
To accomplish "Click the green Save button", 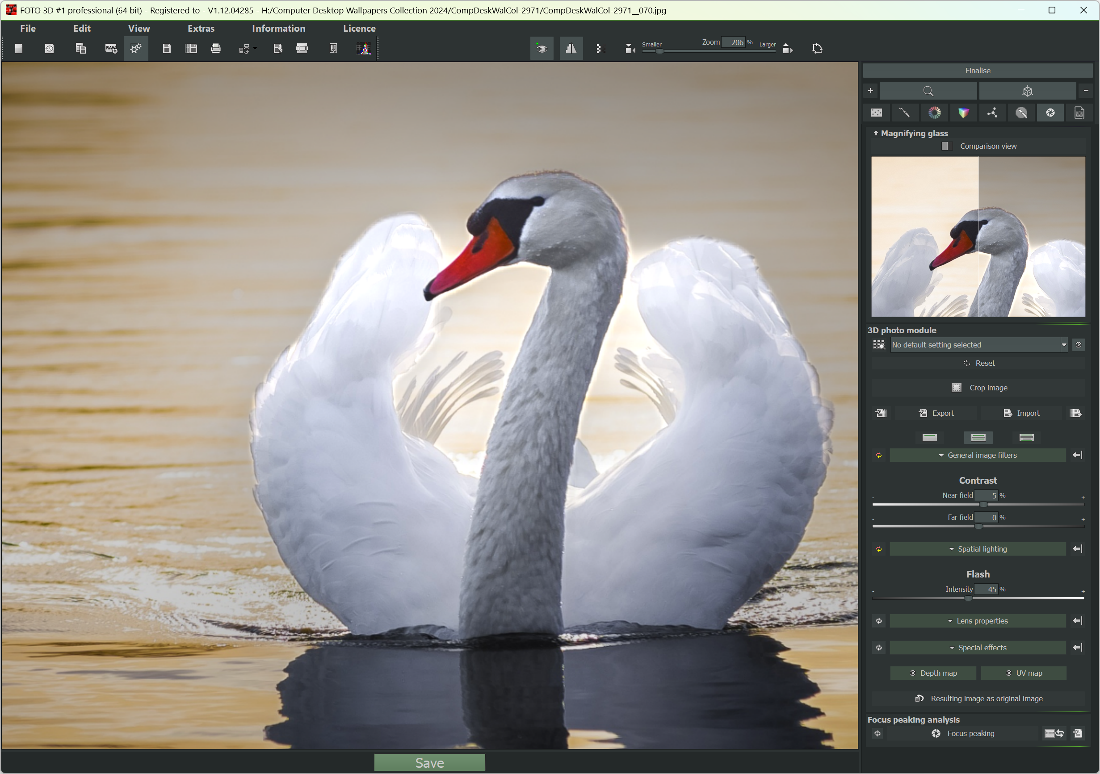I will click(x=429, y=763).
